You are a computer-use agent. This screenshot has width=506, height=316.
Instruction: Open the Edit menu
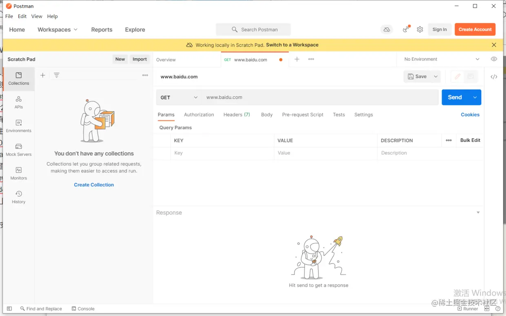coord(22,16)
